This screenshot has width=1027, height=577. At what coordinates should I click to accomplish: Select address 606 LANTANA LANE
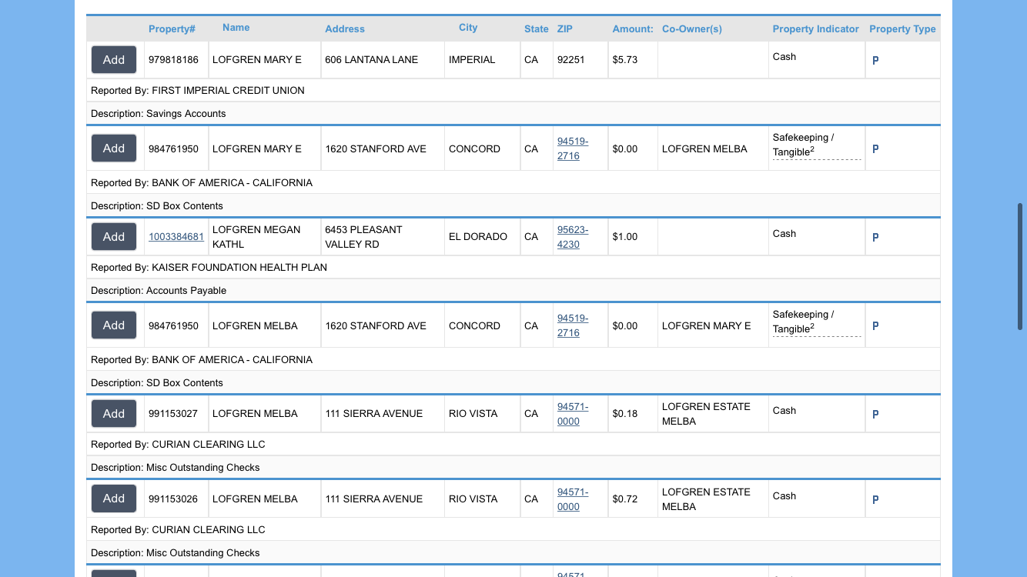pos(372,60)
